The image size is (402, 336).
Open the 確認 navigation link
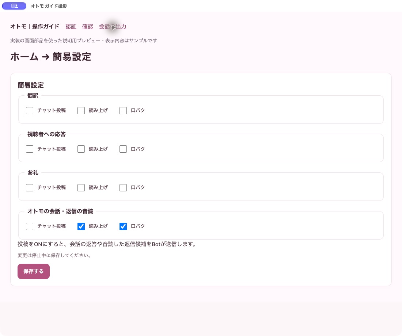point(88,27)
